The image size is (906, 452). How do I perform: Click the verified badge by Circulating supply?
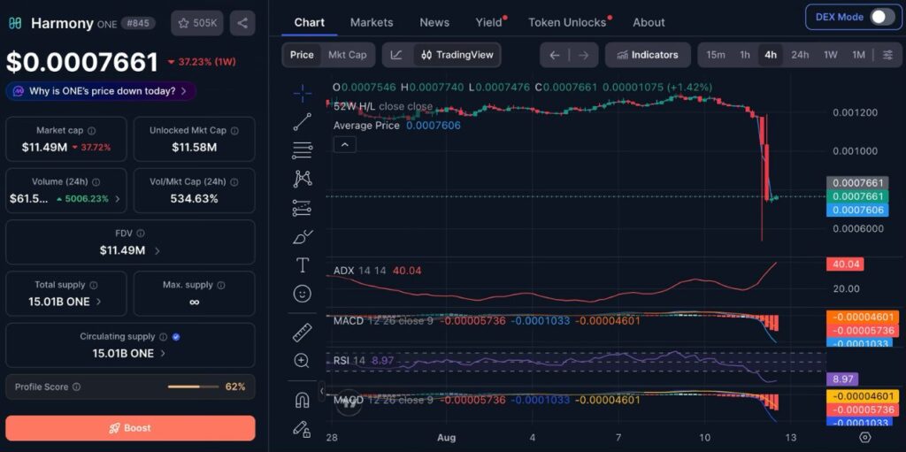coord(176,336)
